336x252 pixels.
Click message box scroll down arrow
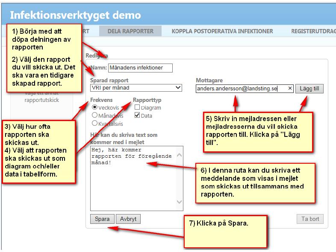pos(180,202)
